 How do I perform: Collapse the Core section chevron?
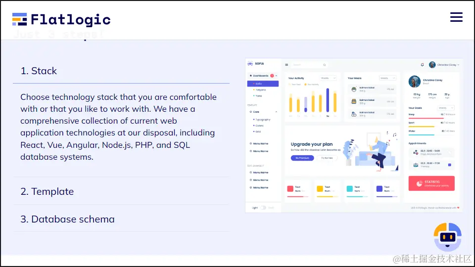click(276, 112)
